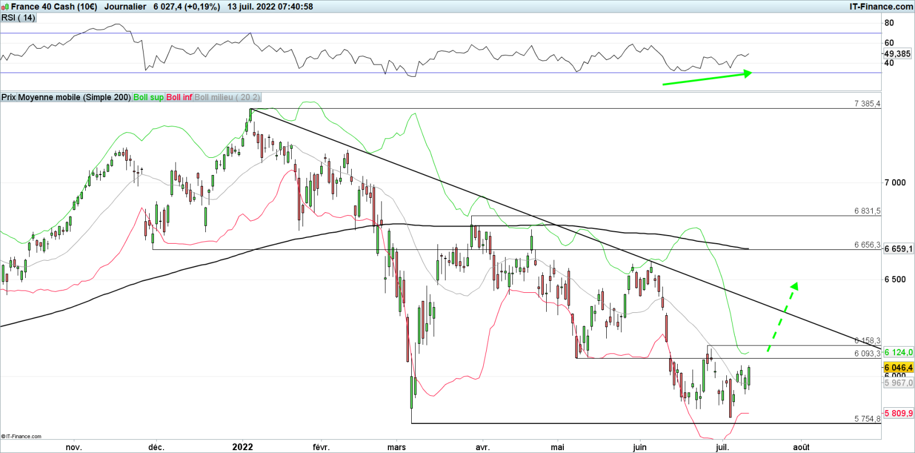Click the août label on time axis

click(801, 447)
